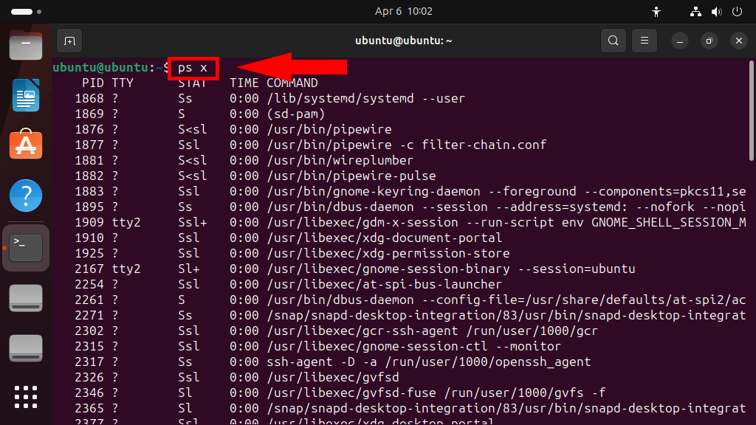Click the highlighted 'ps x' command text
Screen dimensions: 756x425
click(x=193, y=68)
